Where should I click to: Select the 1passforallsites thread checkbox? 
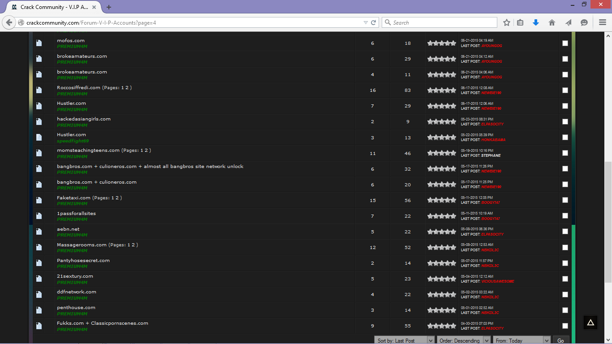pos(565,216)
